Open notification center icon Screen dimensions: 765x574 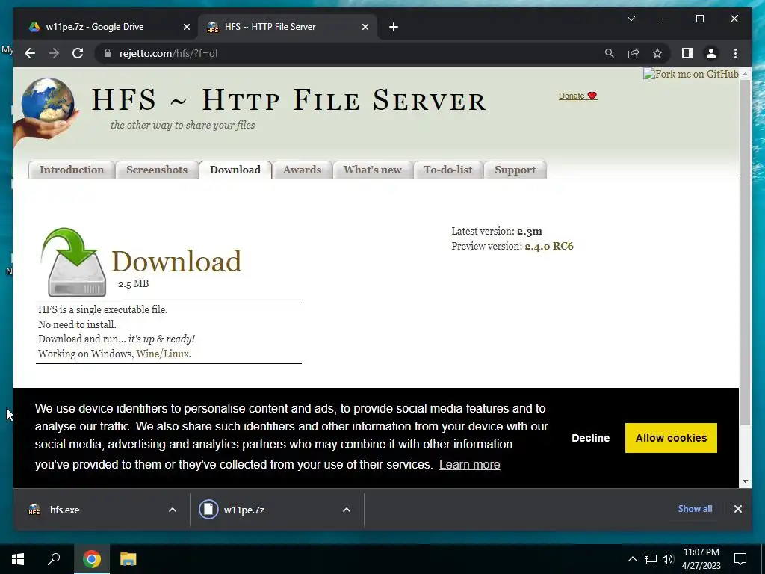[740, 559]
